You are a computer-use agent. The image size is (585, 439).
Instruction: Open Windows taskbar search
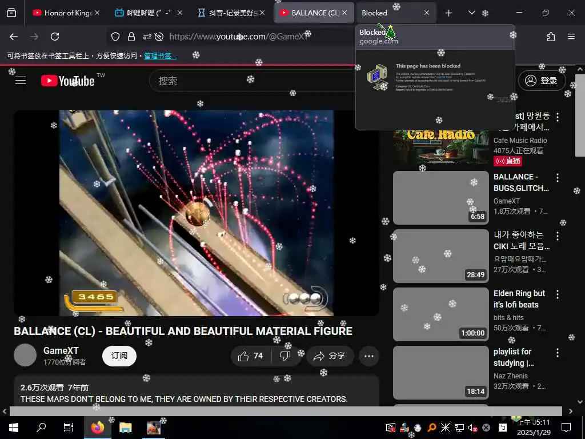click(x=41, y=428)
